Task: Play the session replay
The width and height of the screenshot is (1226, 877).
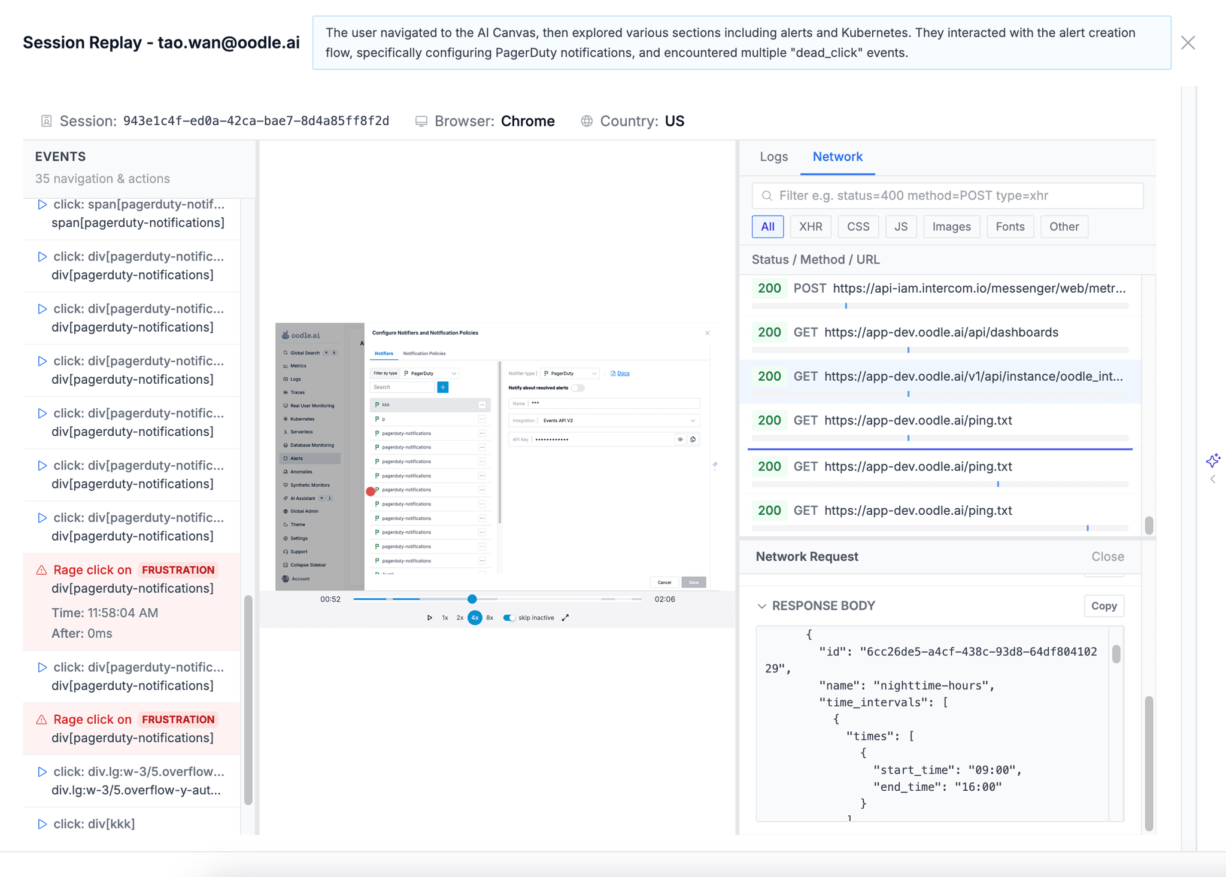Action: pyautogui.click(x=429, y=618)
